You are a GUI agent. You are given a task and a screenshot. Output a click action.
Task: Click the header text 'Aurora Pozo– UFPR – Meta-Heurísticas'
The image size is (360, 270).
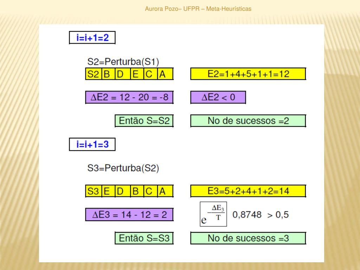[198, 9]
